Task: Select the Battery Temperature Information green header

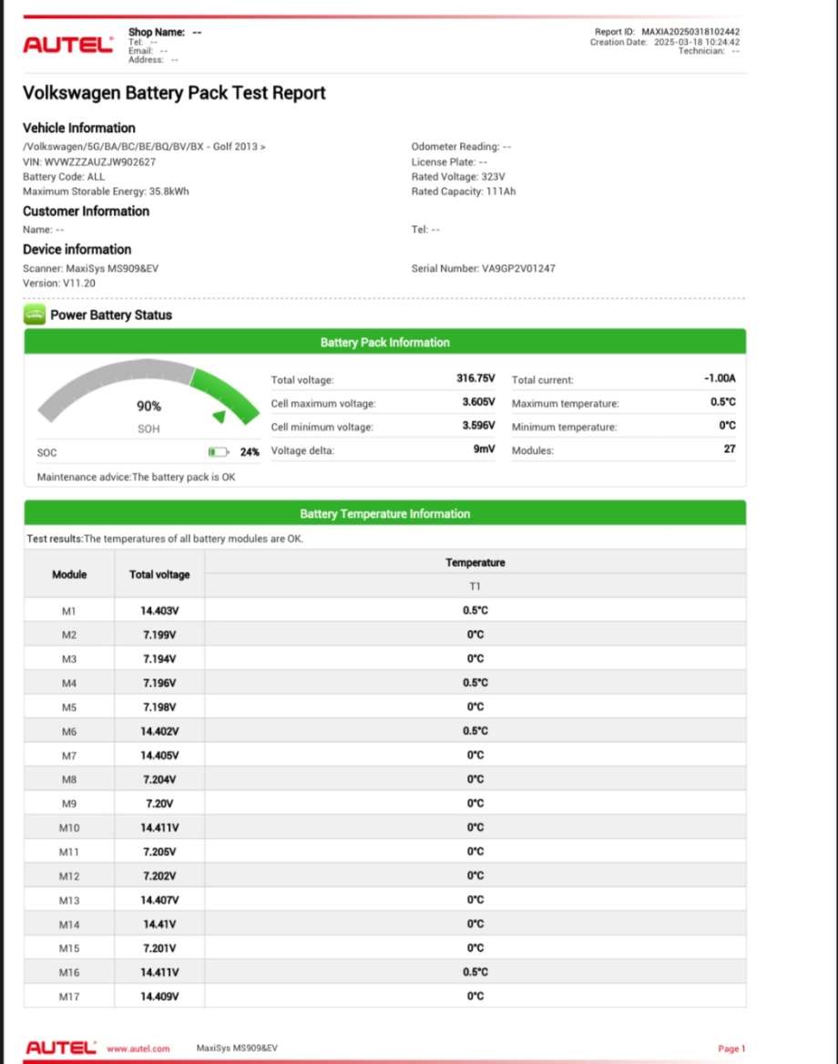Action: (385, 513)
